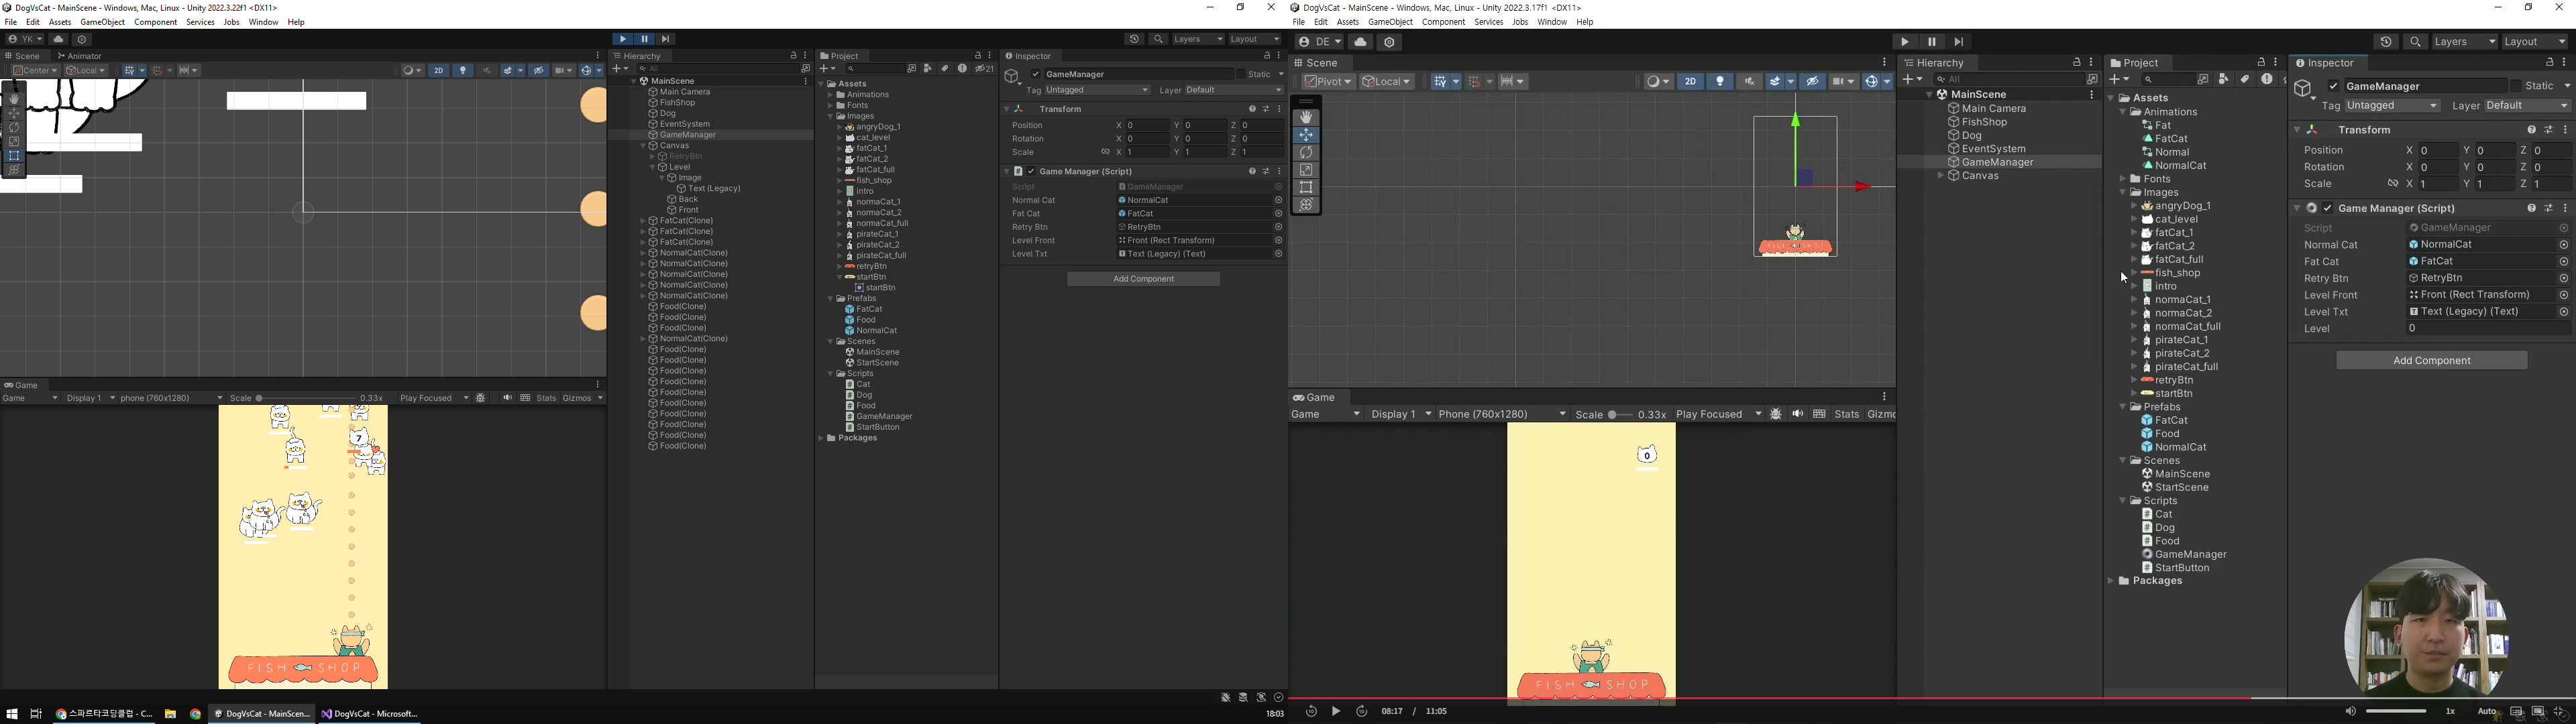This screenshot has width=2576, height=724.
Task: Start play mode in the right Unity window
Action: click(1905, 42)
